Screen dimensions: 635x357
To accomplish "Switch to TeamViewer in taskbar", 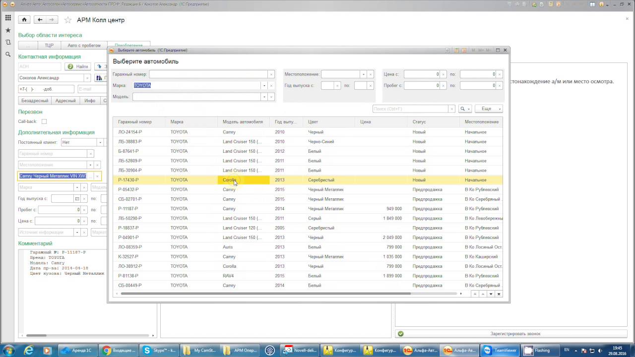I will pyautogui.click(x=501, y=350).
